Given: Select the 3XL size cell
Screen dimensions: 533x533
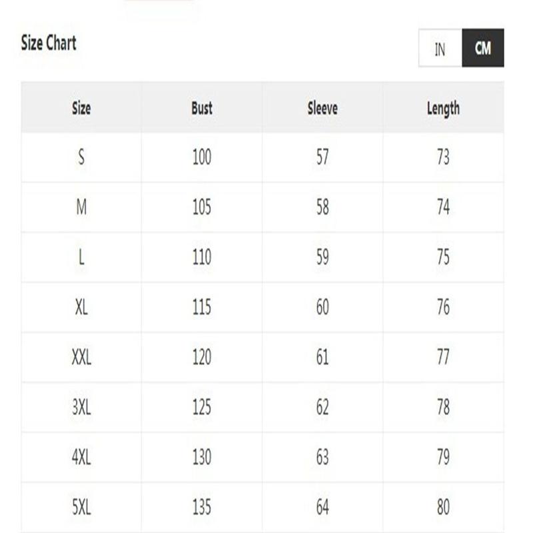Looking at the screenshot, I should (81, 407).
